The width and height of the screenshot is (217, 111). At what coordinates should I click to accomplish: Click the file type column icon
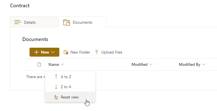click(x=39, y=64)
